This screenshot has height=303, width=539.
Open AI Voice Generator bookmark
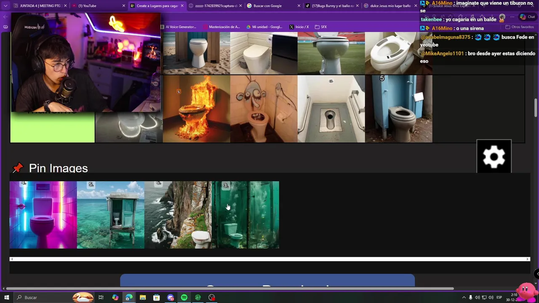point(178,27)
